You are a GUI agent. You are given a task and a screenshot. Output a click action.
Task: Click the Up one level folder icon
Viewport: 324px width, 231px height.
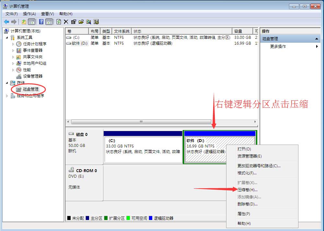click(x=24, y=22)
